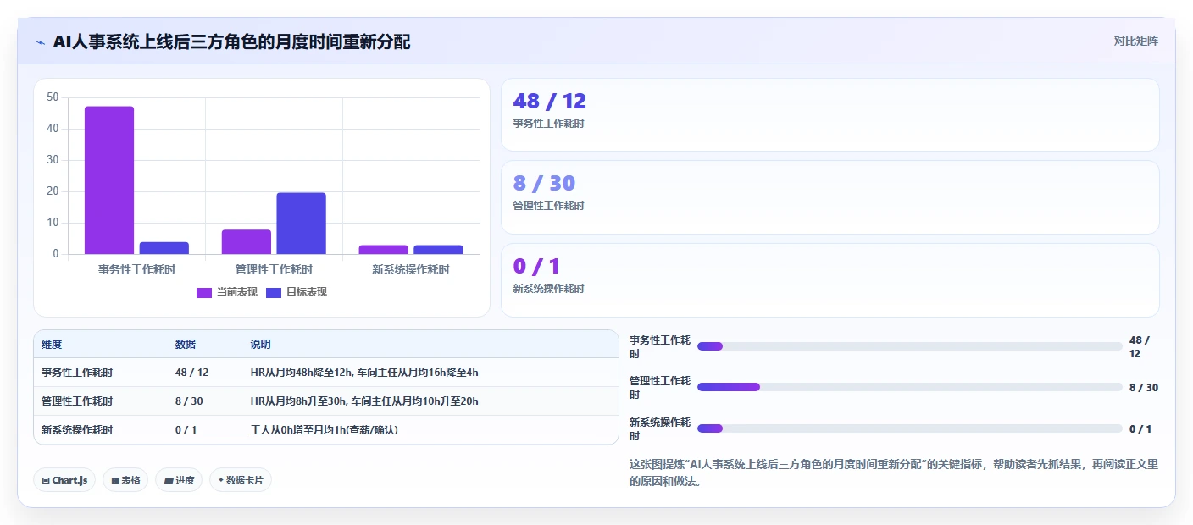Click the 目标表现 bar for 新系统操作耗时
Screen dimensions: 1193x525
coord(438,250)
